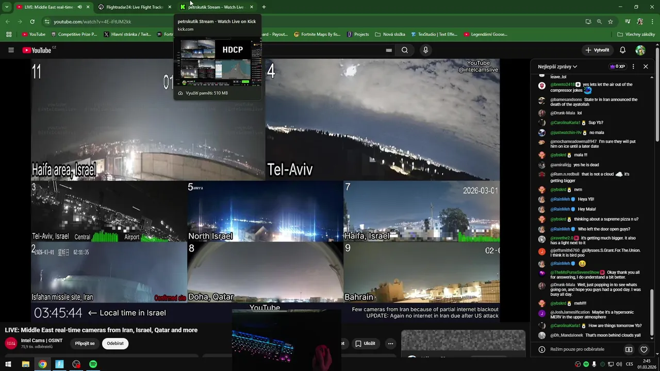Open the on-screen keyboard icon in search
Screen dimensions: 660x371
pyautogui.click(x=389, y=50)
